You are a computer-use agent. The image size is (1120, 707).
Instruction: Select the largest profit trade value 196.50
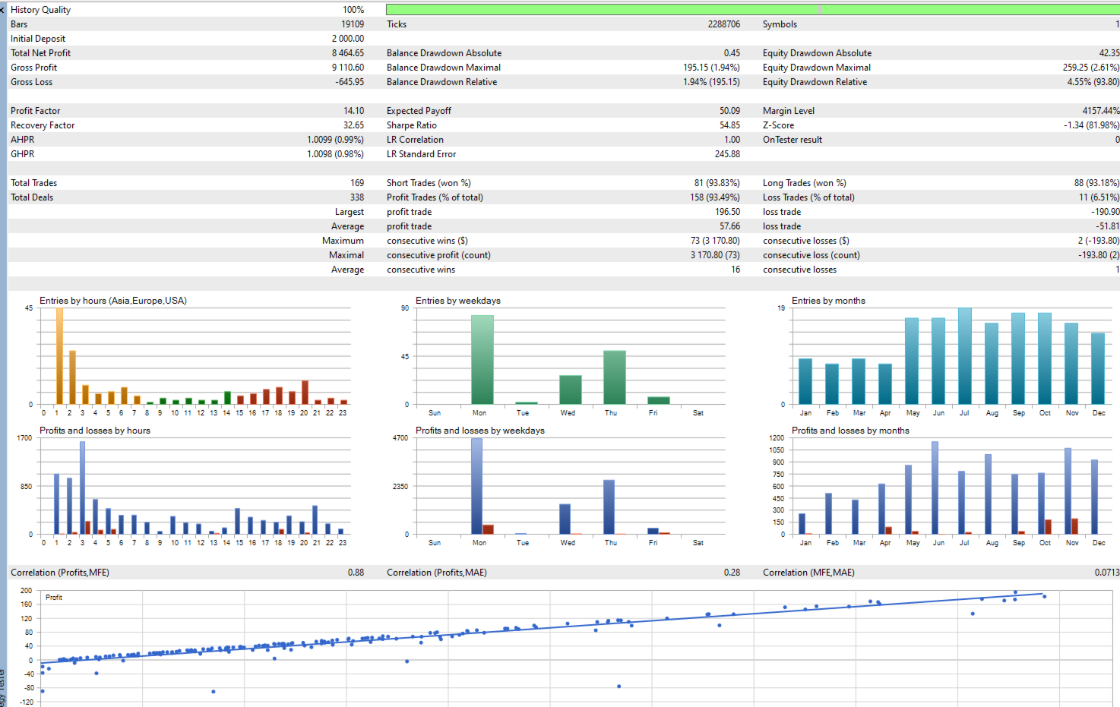click(728, 212)
